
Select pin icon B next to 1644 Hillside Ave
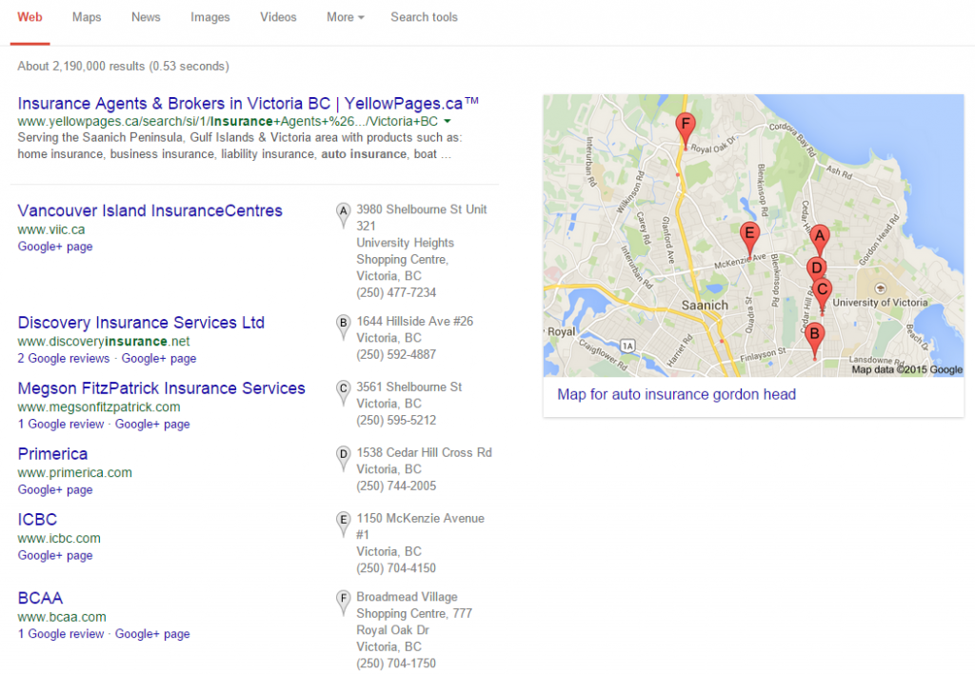point(343,324)
